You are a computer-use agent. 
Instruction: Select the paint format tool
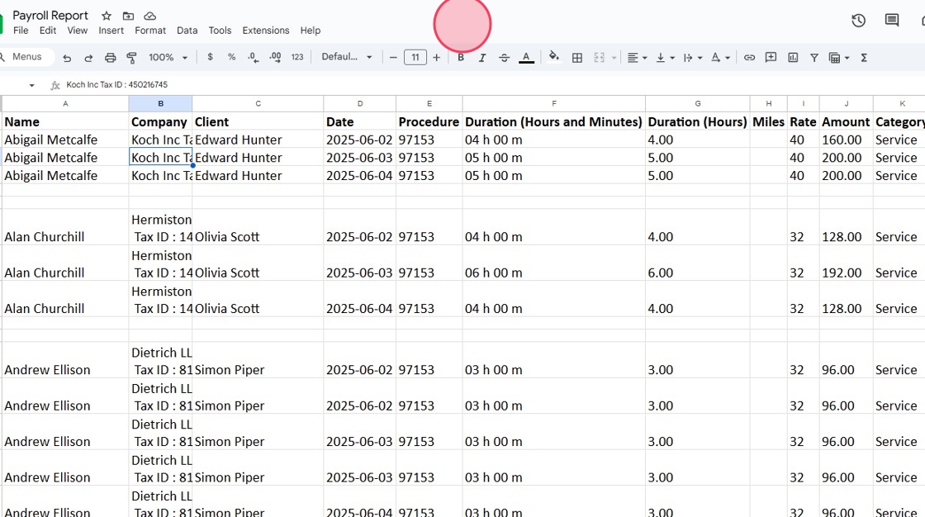click(131, 58)
